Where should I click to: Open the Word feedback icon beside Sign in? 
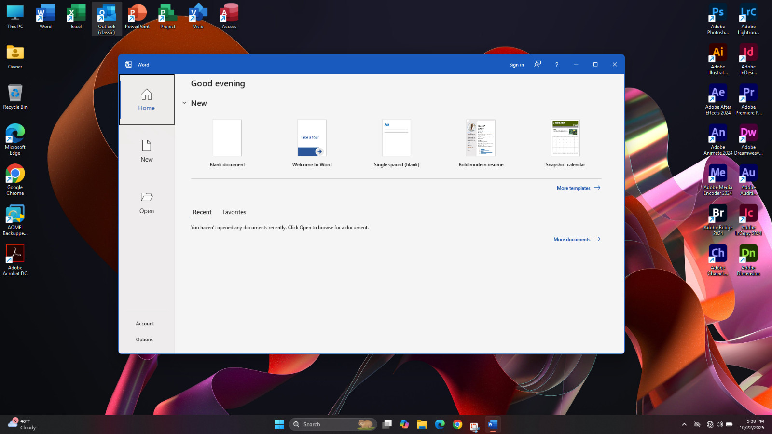pyautogui.click(x=538, y=64)
